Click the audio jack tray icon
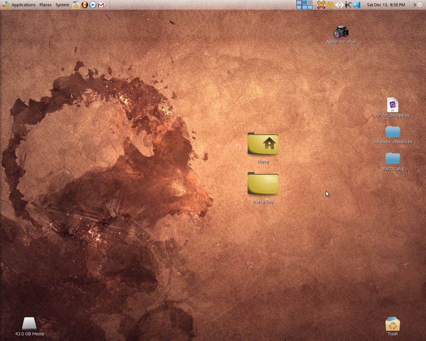 click(x=348, y=5)
